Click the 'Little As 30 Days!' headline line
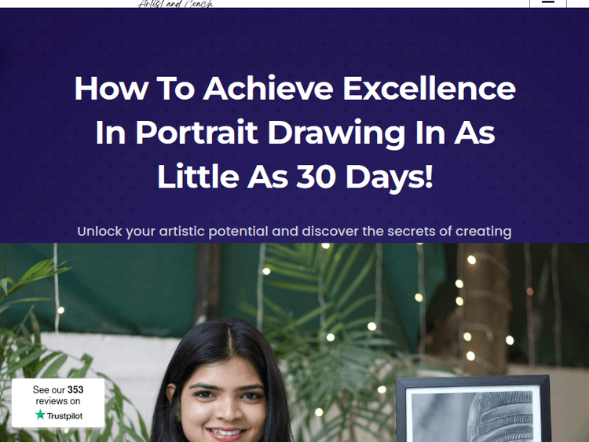 coord(294,177)
